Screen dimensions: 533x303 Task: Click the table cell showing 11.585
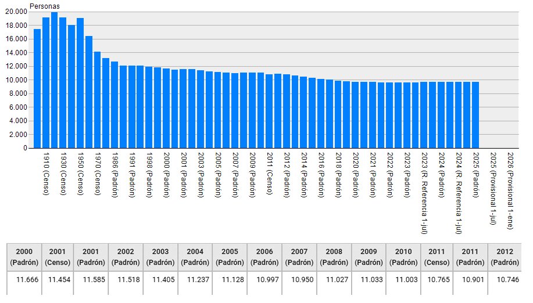point(91,283)
